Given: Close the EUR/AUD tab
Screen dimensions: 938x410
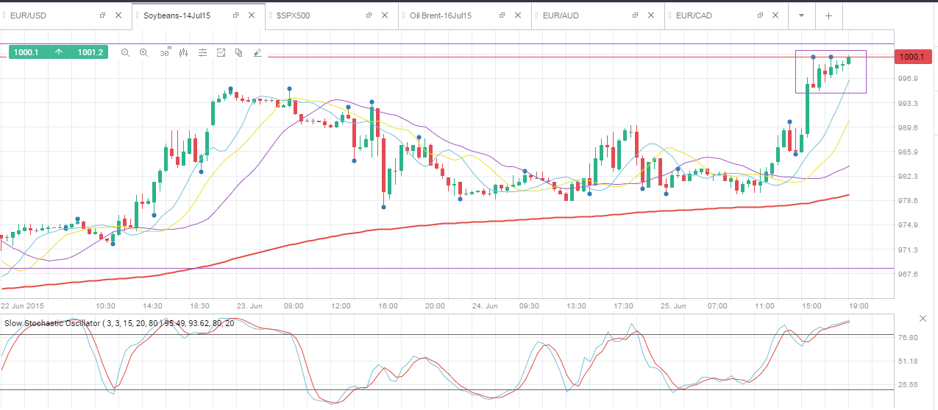Looking at the screenshot, I should (x=651, y=15).
